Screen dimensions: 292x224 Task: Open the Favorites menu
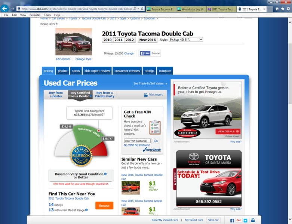pyautogui.click(x=35, y=15)
